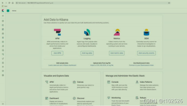Click APM icon in Visualize section
The image size is (187, 106).
point(47,82)
